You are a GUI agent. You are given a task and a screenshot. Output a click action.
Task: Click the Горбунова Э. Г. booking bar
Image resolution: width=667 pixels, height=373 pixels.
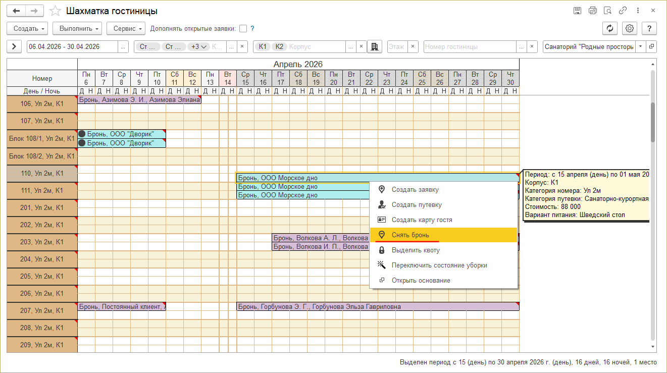(377, 307)
